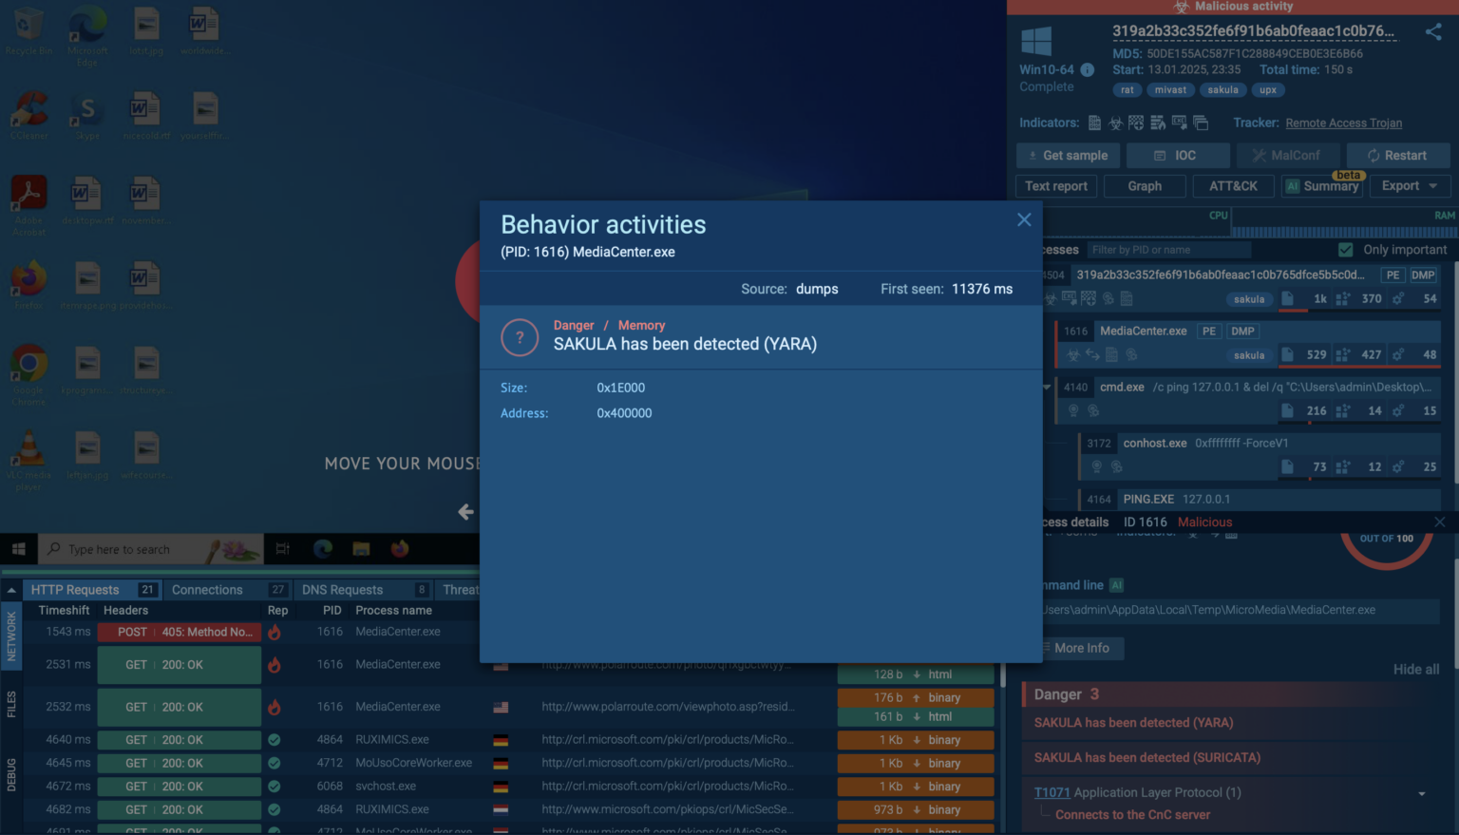The image size is (1459, 835).
Task: Click the Filter by PID or name field
Action: [1168, 249]
